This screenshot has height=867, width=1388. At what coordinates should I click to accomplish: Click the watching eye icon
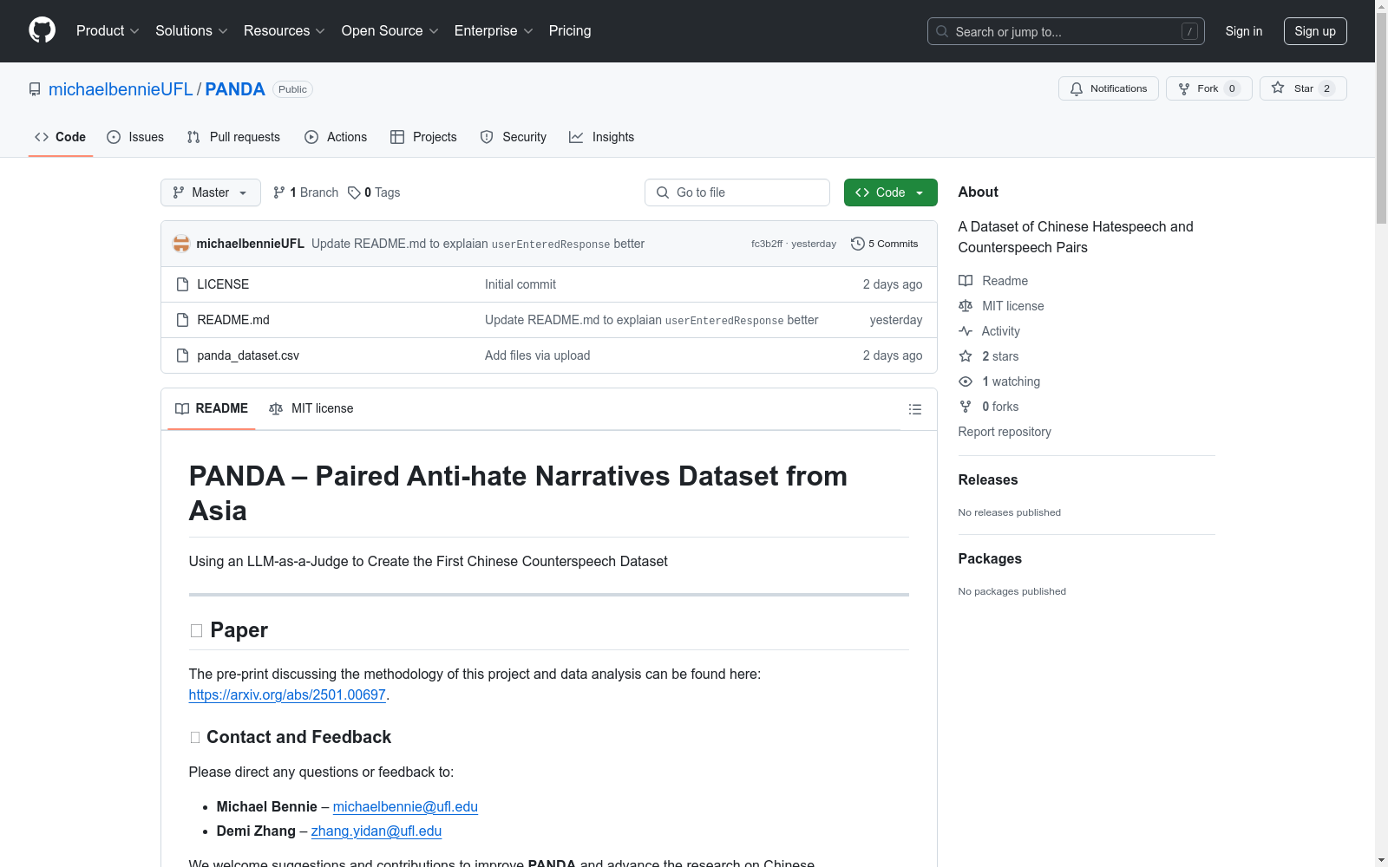(x=966, y=381)
